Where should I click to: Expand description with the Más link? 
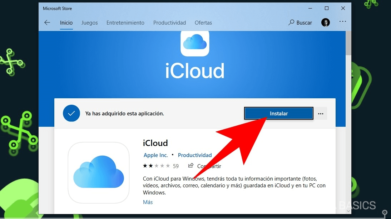148,202
